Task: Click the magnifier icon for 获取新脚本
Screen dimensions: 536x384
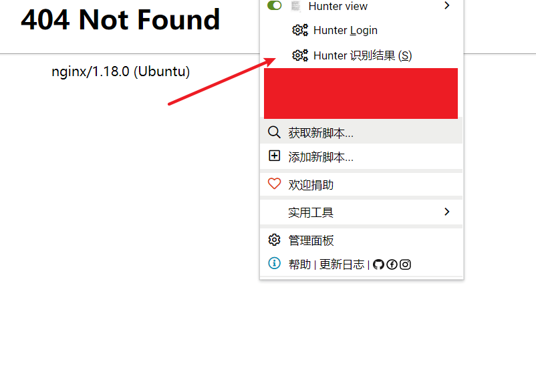Action: 274,132
